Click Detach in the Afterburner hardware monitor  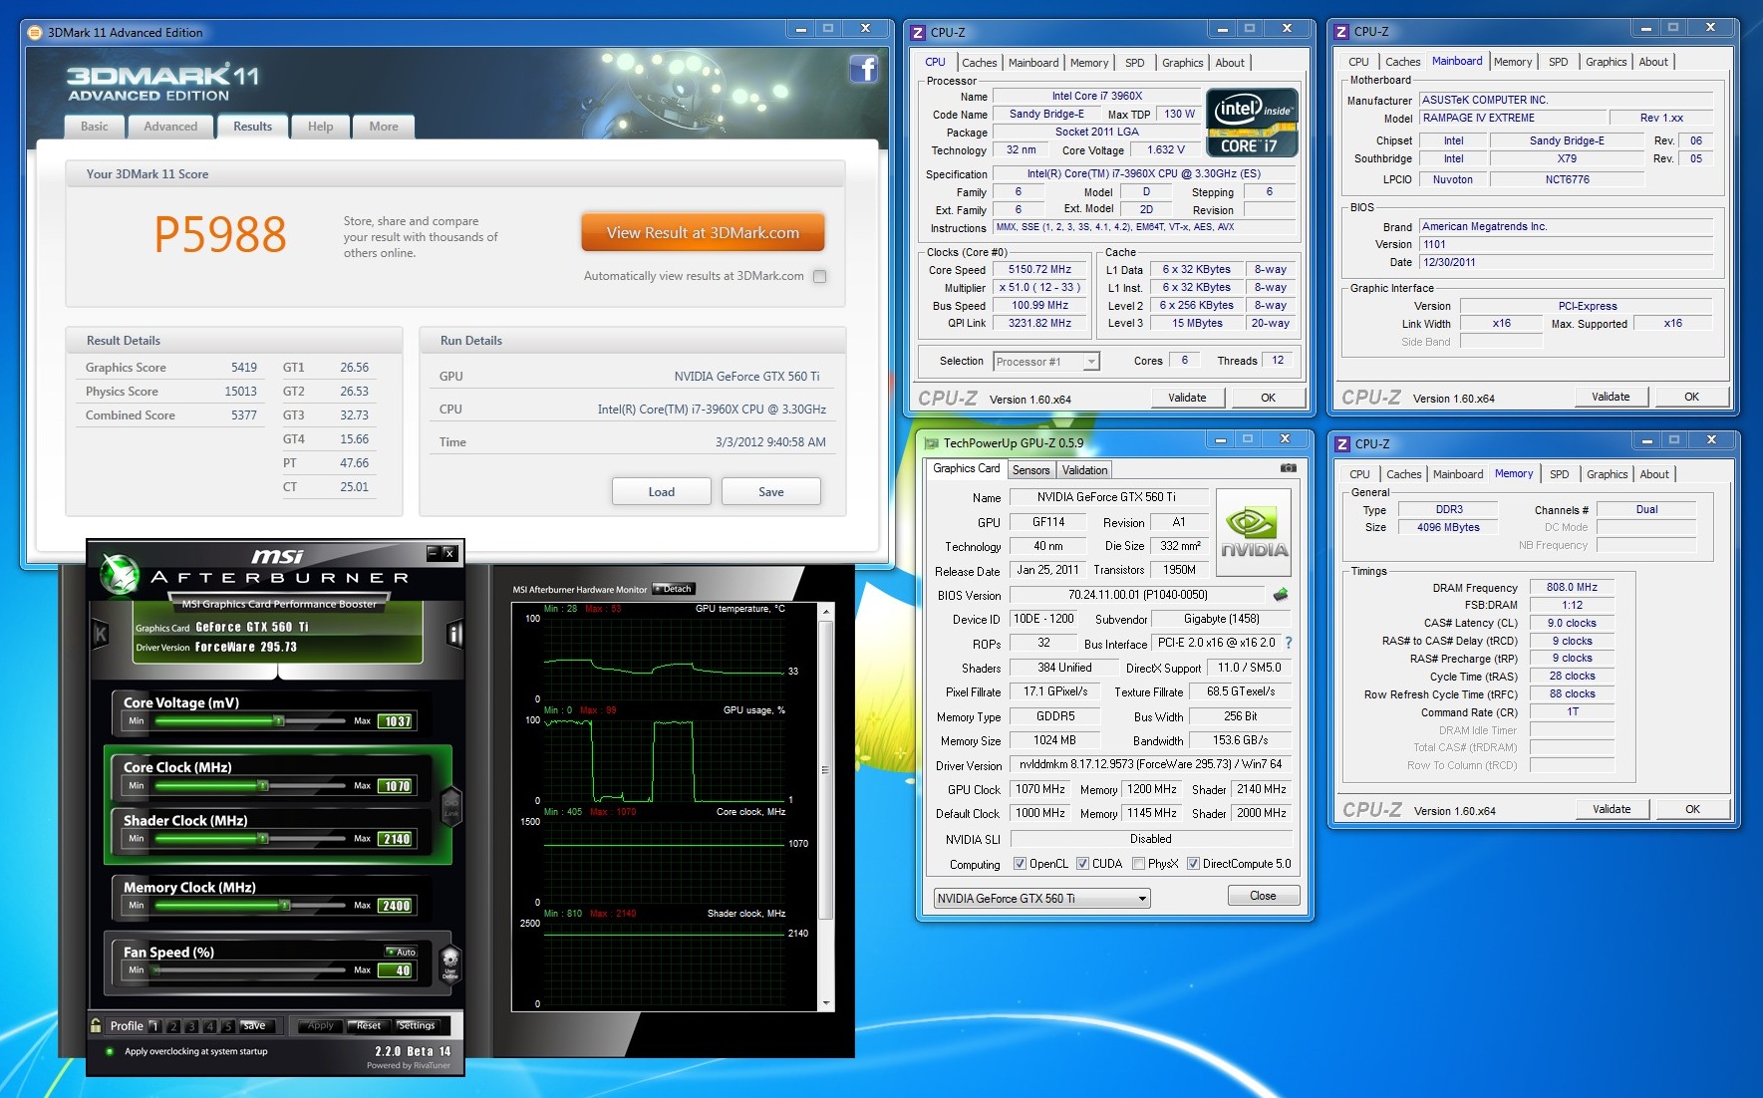[x=673, y=589]
